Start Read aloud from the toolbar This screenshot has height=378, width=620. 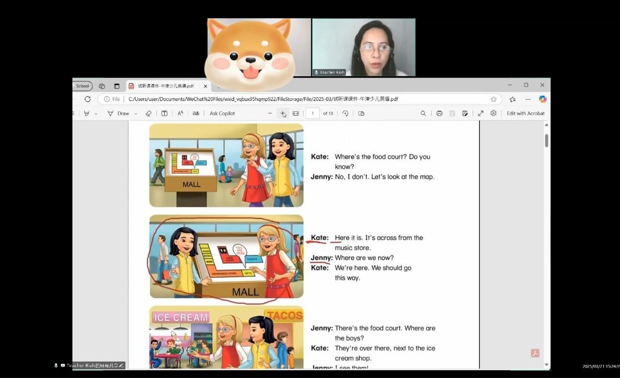coord(180,113)
